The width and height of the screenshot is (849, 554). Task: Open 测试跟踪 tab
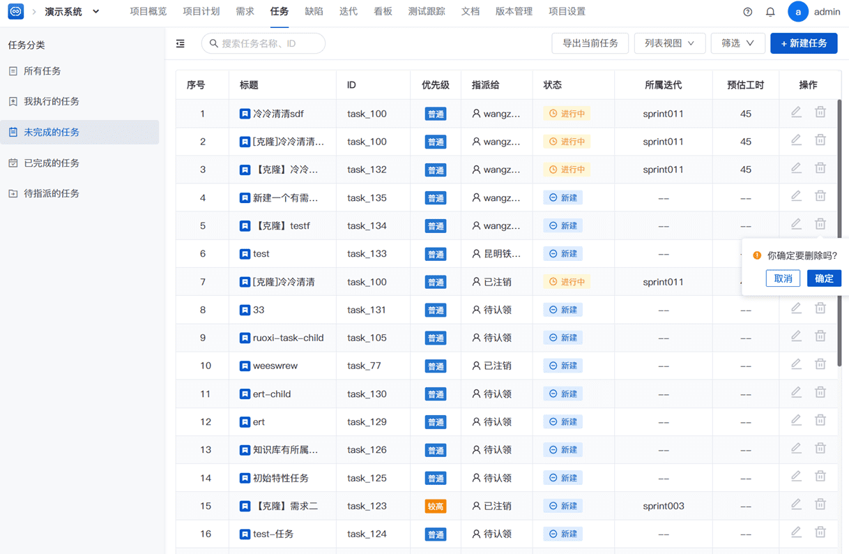[x=427, y=12]
